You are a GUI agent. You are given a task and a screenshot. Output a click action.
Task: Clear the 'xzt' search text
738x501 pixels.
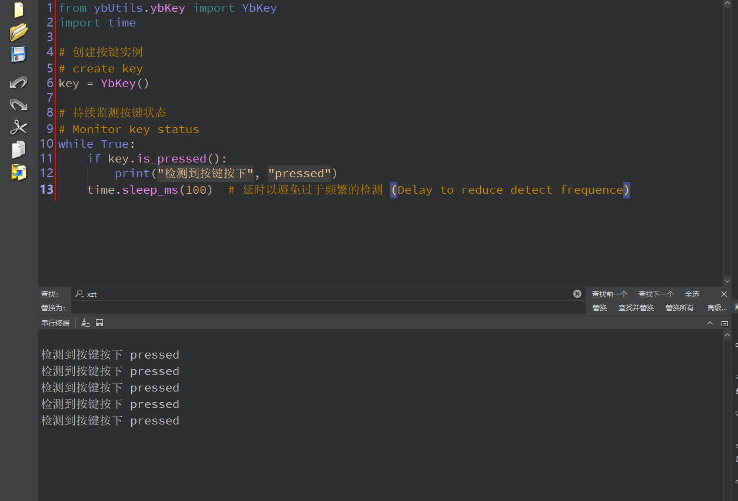point(577,294)
